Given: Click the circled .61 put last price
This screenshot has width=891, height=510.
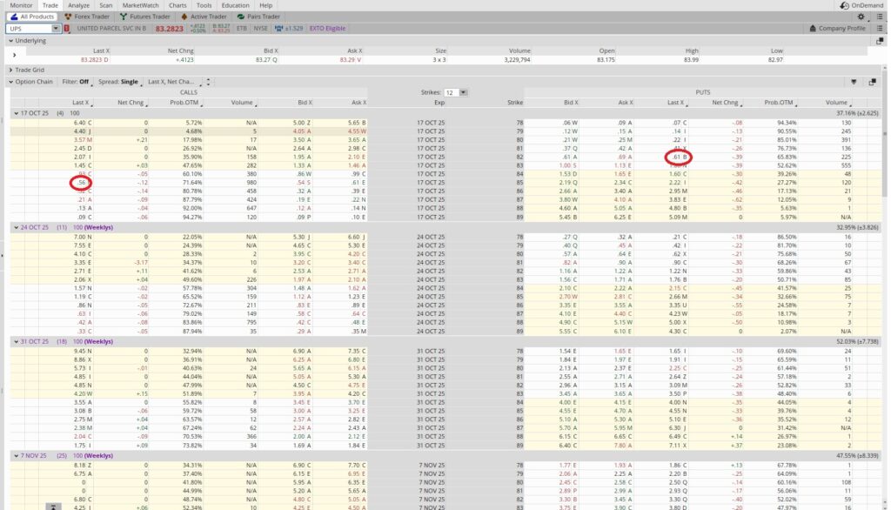Looking at the screenshot, I should (x=677, y=158).
